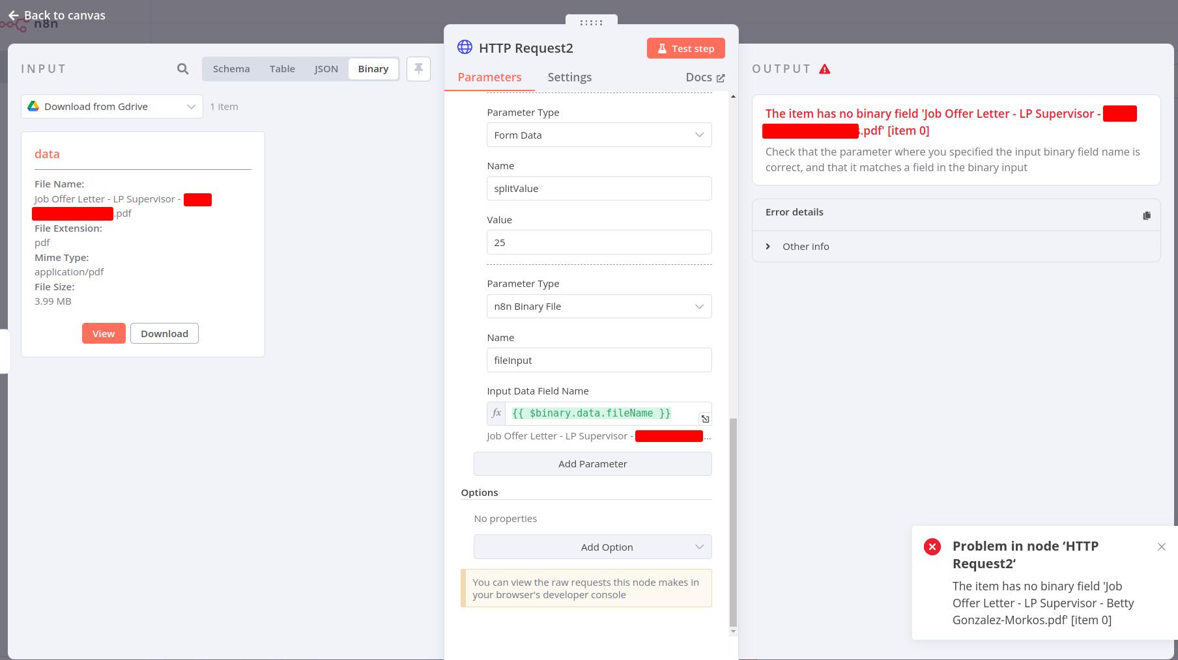Switch input view to Schema

click(231, 68)
